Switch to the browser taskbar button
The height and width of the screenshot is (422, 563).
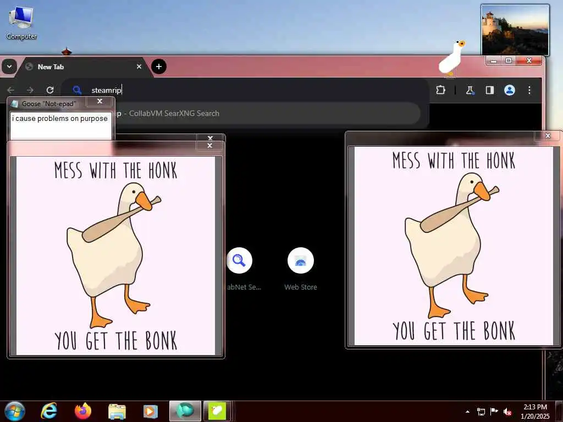click(x=185, y=411)
